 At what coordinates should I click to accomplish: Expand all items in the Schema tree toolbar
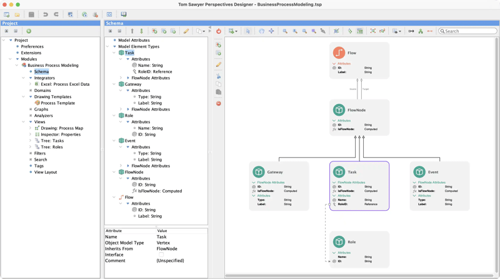[x=110, y=31]
